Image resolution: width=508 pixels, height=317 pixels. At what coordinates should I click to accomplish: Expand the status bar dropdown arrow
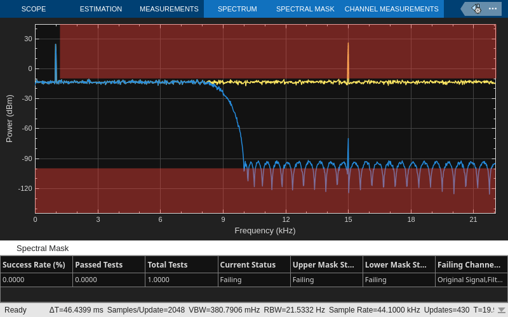tap(502, 310)
